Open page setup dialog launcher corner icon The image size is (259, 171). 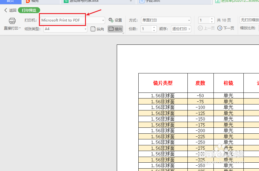(123, 33)
